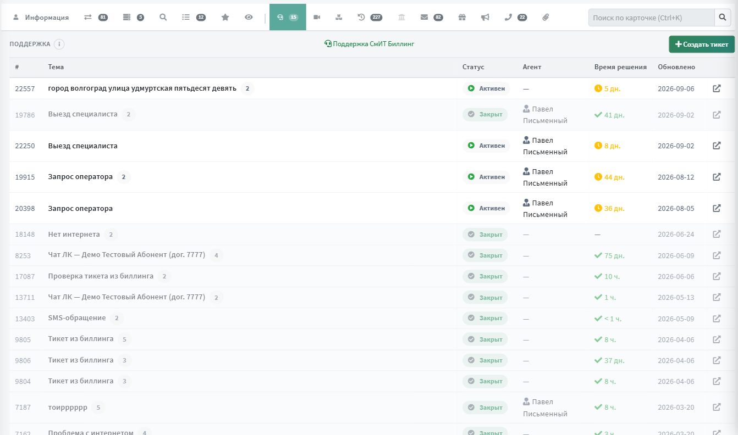Open the magnifier tab in the card toolbar
Image resolution: width=738 pixels, height=435 pixels.
click(163, 17)
